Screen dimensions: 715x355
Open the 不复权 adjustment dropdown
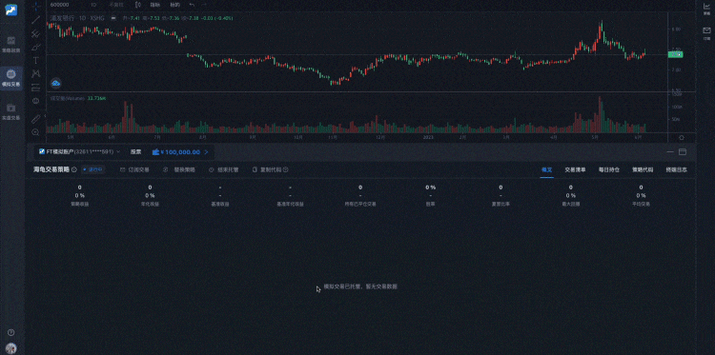click(x=115, y=5)
